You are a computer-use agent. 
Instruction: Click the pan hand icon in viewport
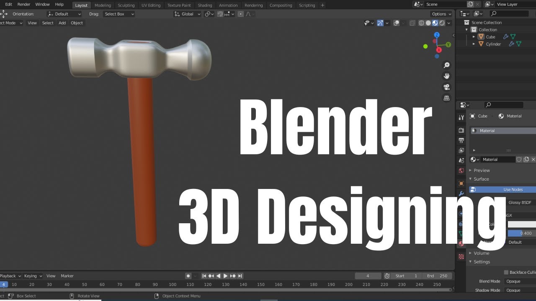(x=447, y=76)
